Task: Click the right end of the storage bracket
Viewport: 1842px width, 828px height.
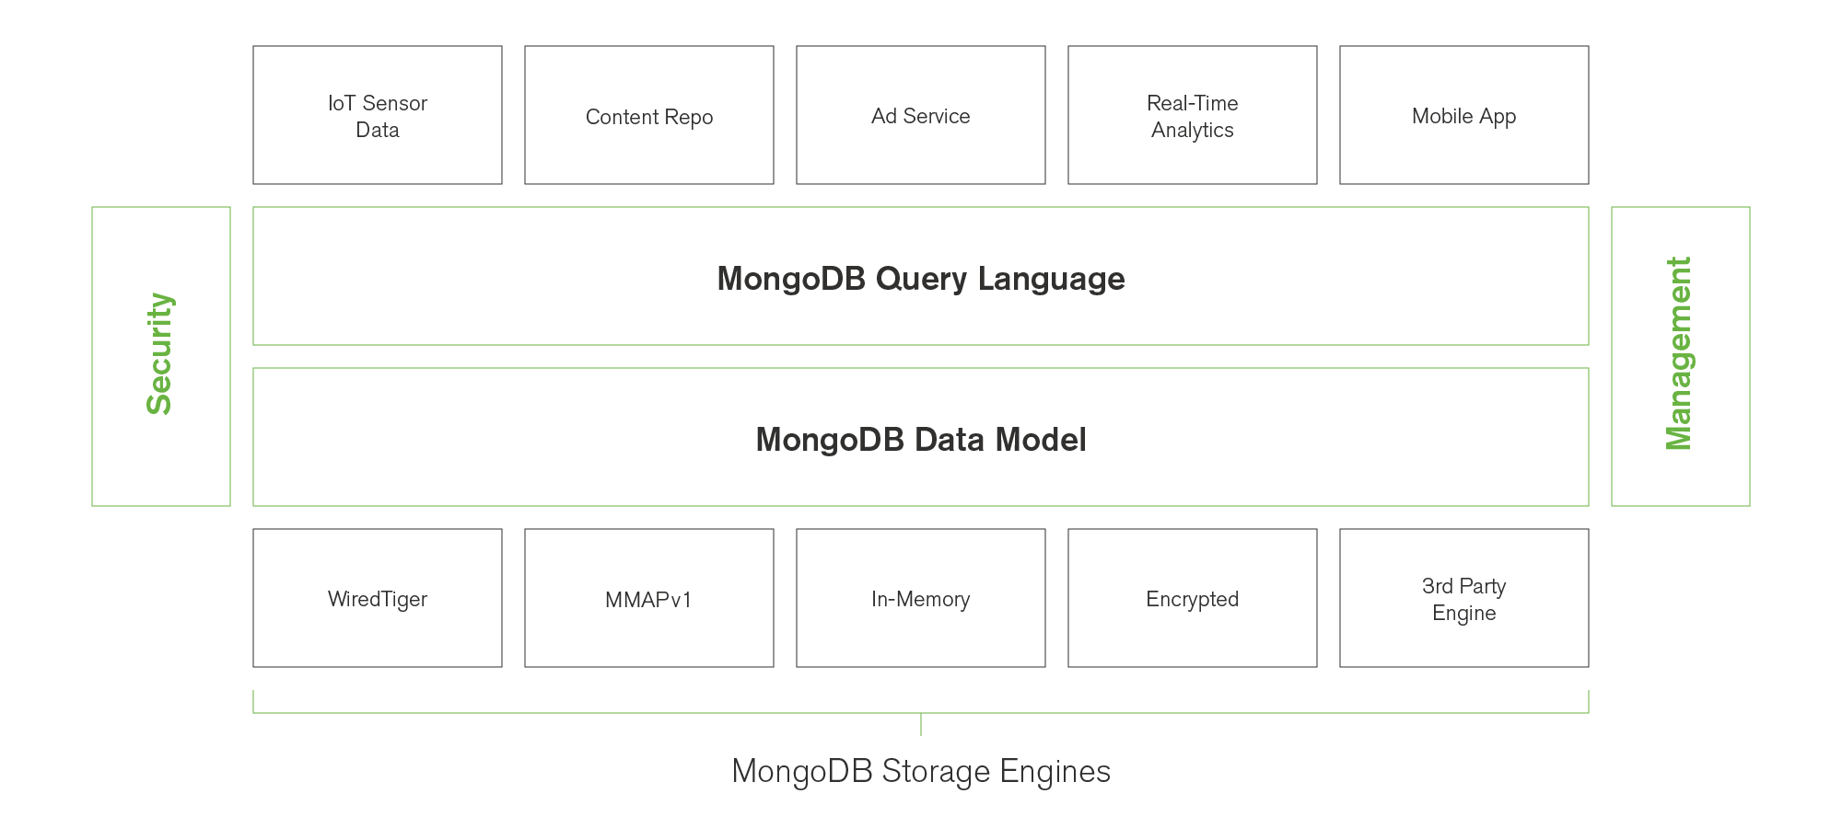Action: [1588, 702]
